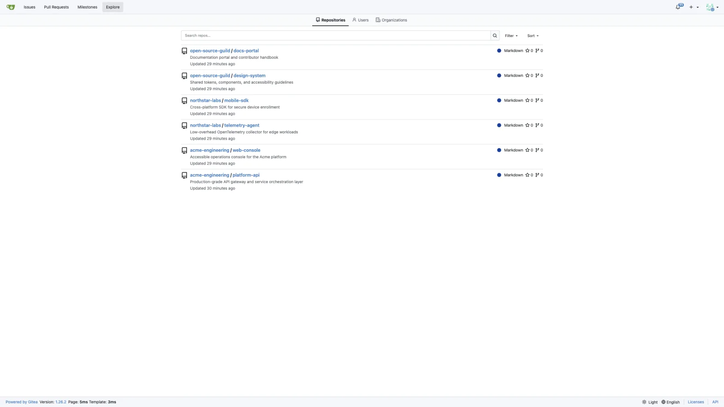Screen dimensions: 724x407
Task: Click the Markdown language dot for platform-api
Action: tap(499, 175)
